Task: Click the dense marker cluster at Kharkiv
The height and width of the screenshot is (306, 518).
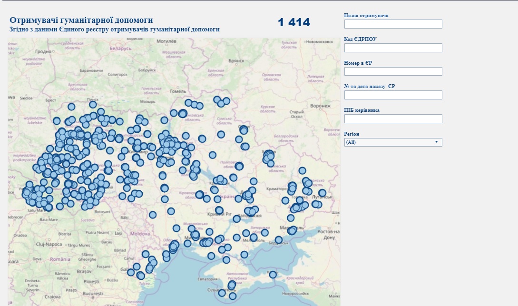Action: tap(269, 155)
